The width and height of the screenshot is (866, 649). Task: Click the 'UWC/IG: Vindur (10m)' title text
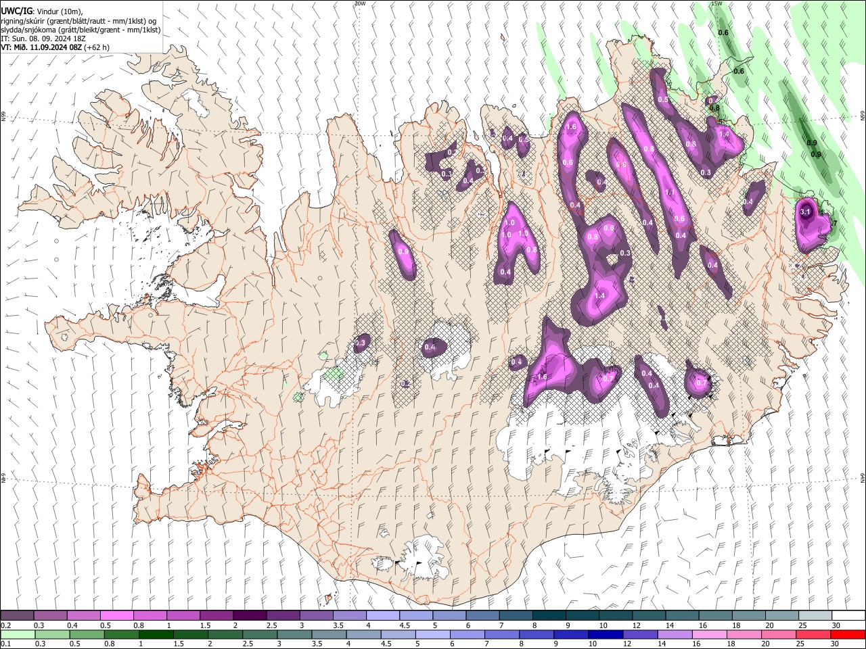[41, 11]
